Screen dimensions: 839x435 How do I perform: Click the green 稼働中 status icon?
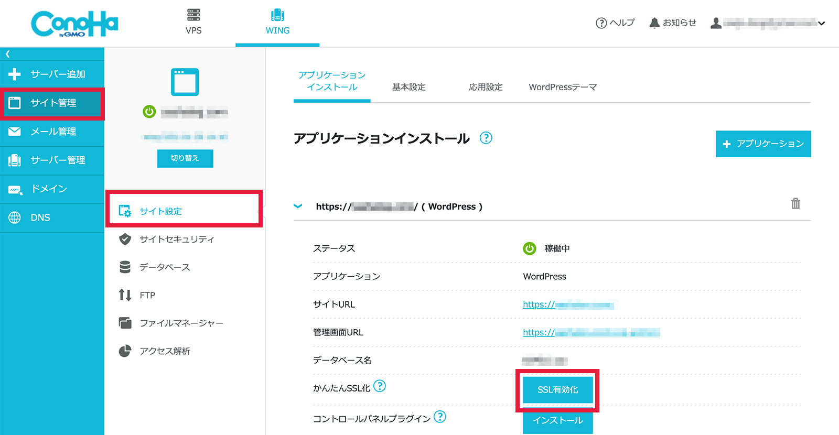tap(530, 248)
